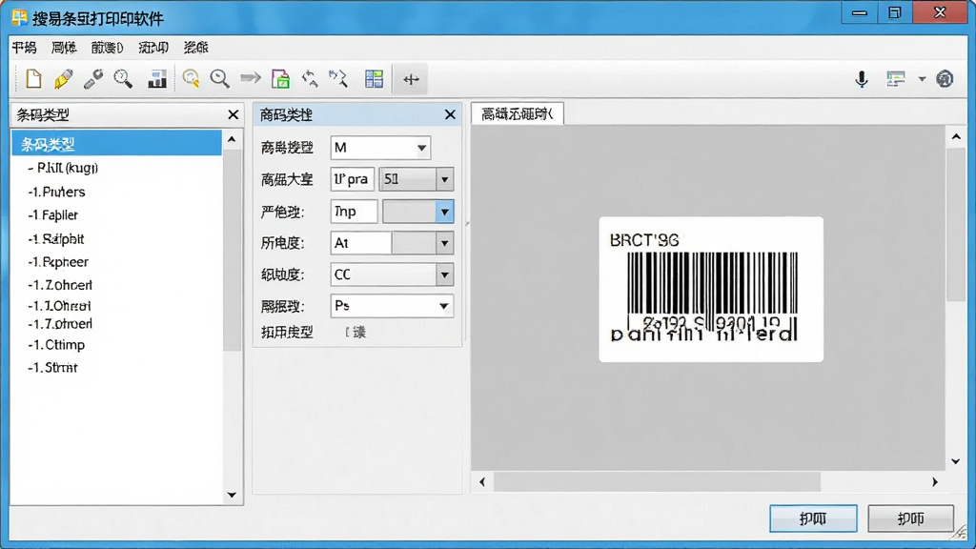Open the last menu in the menu bar

pyautogui.click(x=195, y=48)
